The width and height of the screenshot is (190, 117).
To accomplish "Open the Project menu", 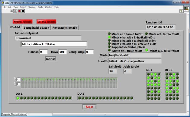I will pyautogui.click(x=23, y=7).
